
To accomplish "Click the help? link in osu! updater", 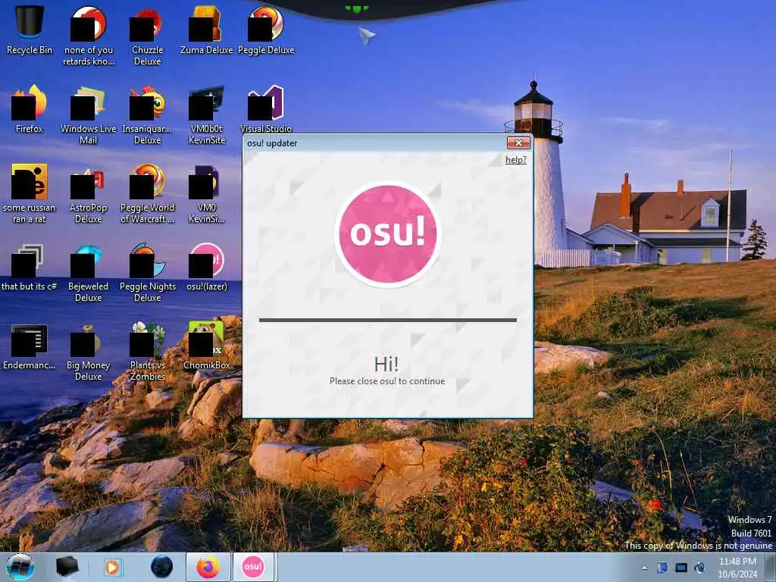I will (515, 160).
